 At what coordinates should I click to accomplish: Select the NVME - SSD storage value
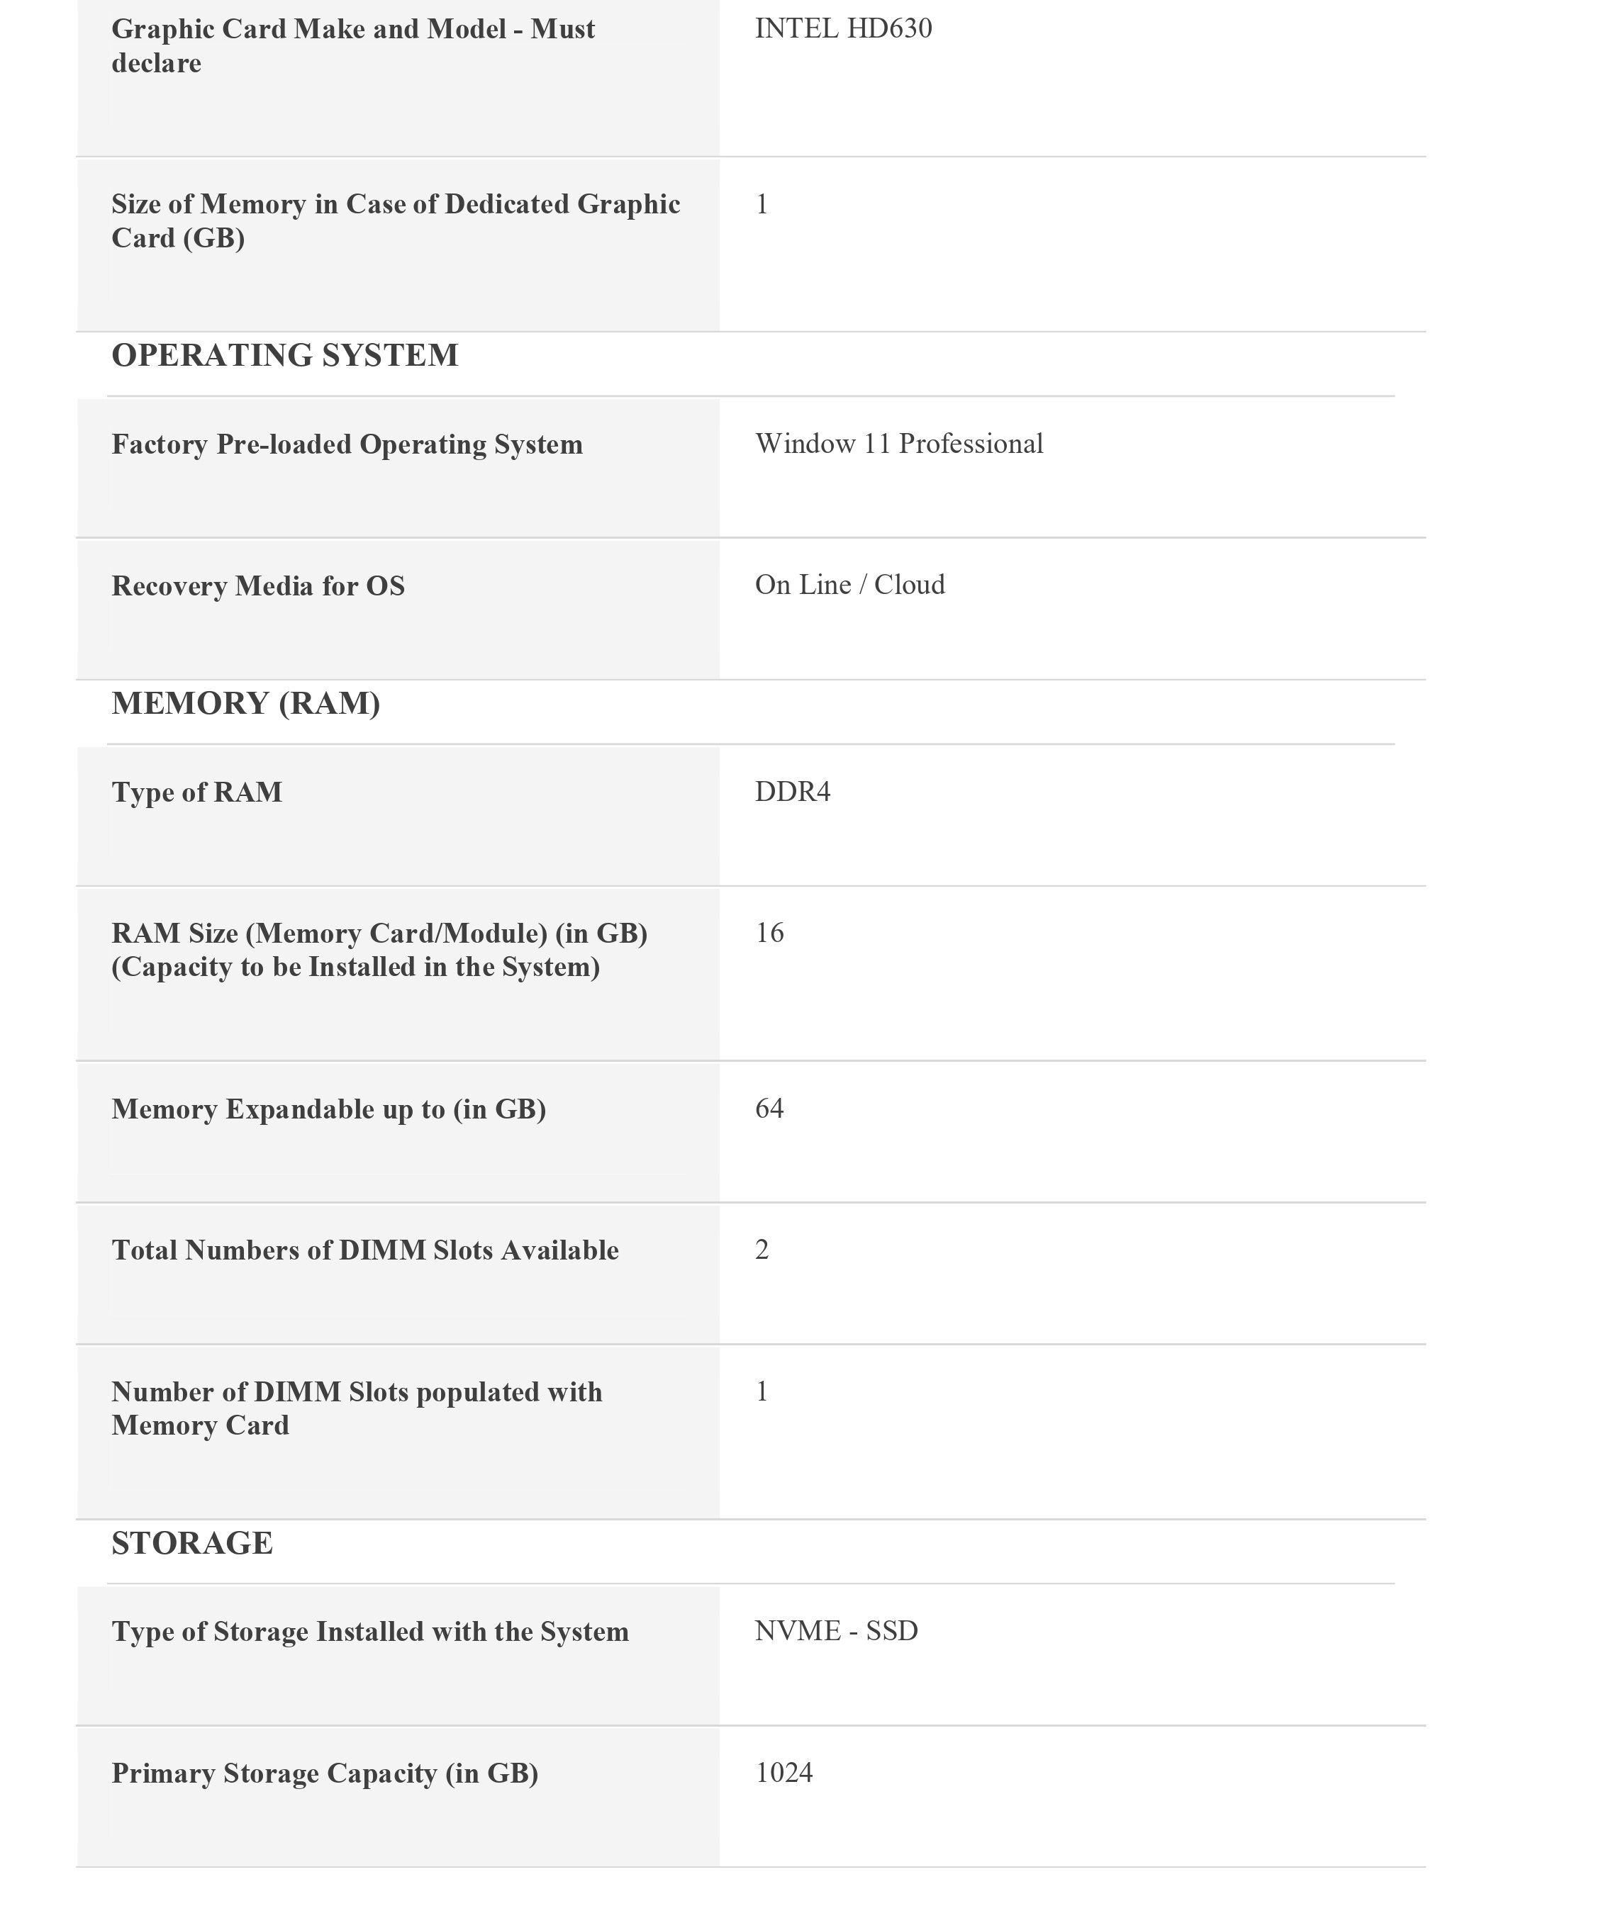click(835, 1630)
